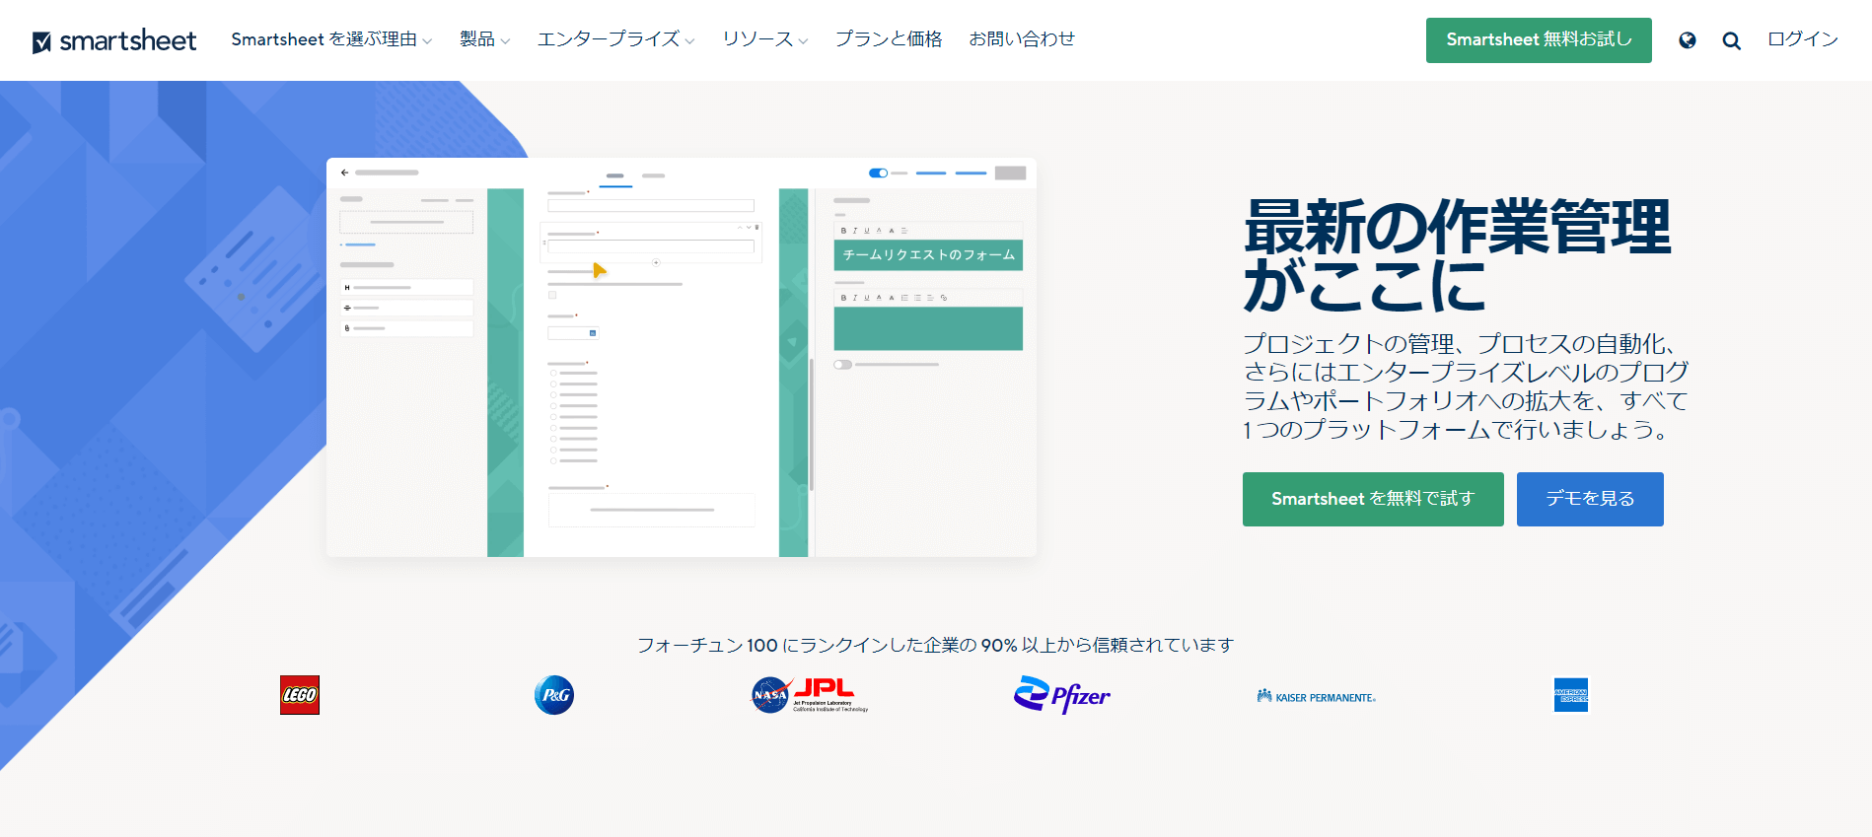Click the American Express logo
Viewport: 1872px width, 837px height.
[1571, 695]
